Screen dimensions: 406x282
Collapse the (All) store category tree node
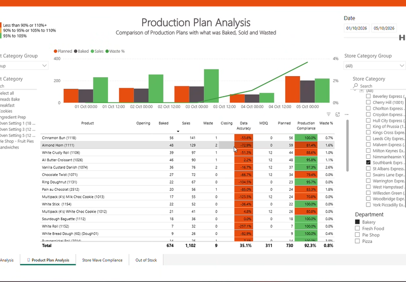(x=355, y=91)
